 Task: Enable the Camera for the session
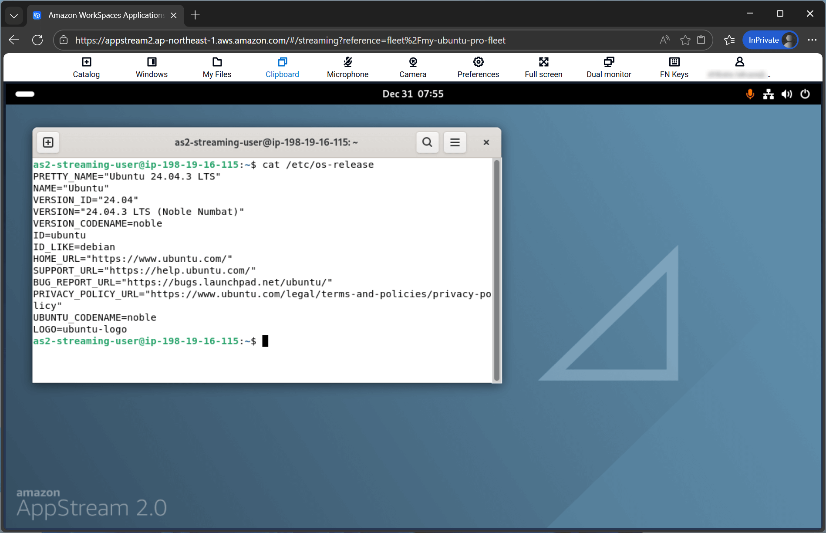pyautogui.click(x=412, y=67)
